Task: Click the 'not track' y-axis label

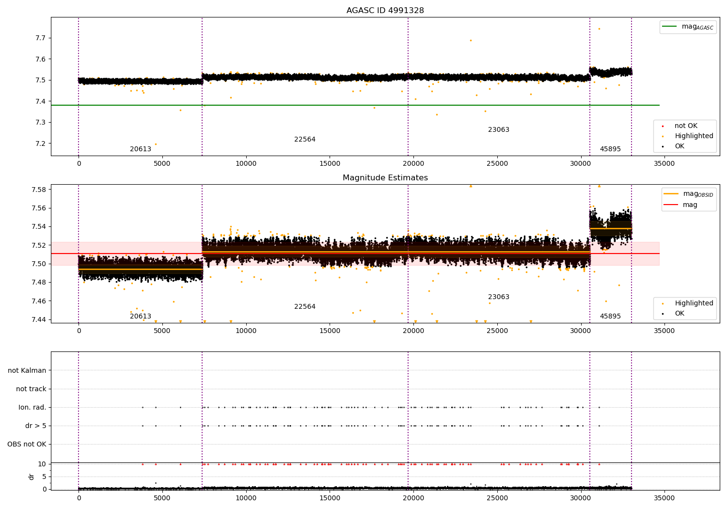Action: click(x=31, y=389)
